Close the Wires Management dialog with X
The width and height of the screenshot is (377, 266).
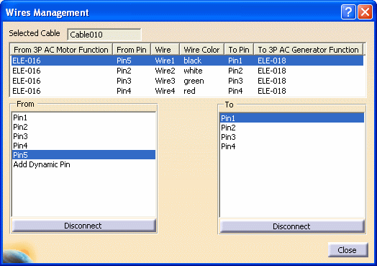[365, 12]
